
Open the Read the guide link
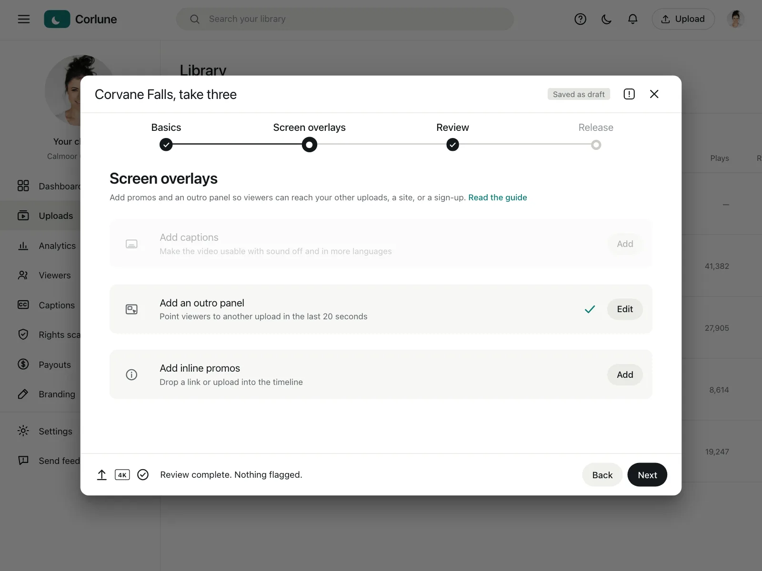498,197
